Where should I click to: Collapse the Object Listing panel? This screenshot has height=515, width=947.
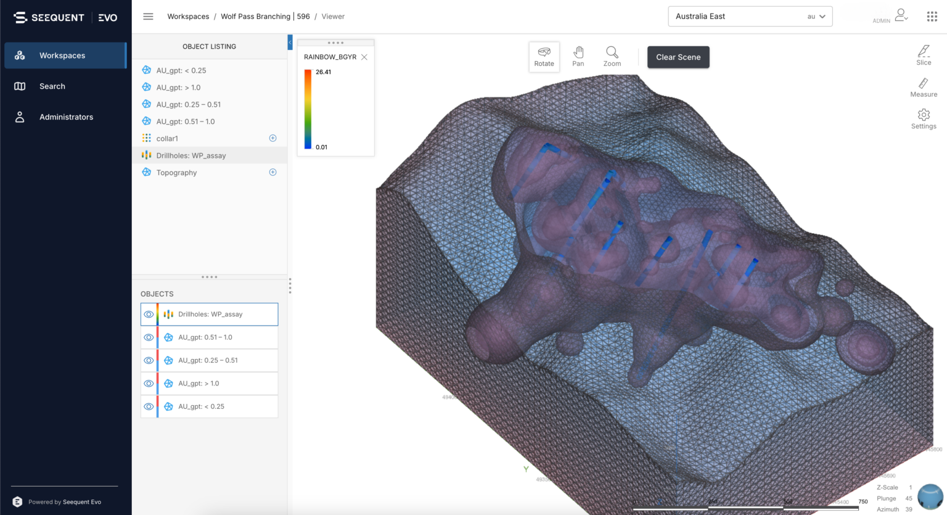(290, 43)
